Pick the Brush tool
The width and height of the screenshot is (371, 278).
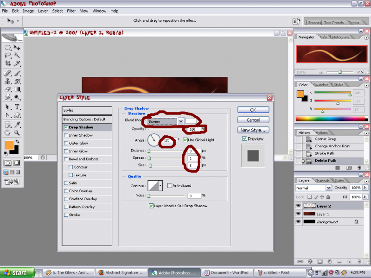point(17,73)
